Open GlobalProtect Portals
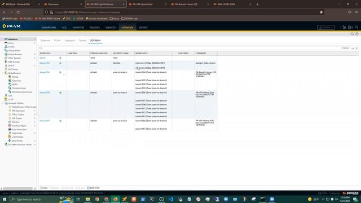 [15, 77]
